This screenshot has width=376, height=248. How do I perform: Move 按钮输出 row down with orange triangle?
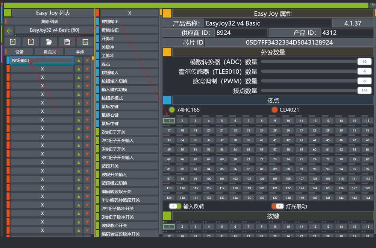87,60
